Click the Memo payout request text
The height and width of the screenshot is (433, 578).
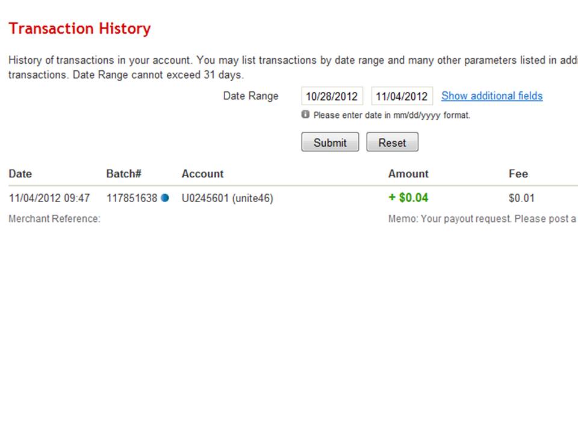(x=482, y=218)
